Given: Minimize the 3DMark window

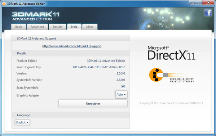Looking at the screenshot, I should pyautogui.click(x=193, y=3).
